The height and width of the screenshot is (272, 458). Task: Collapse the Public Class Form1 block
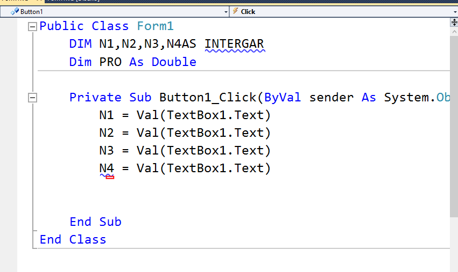pyautogui.click(x=32, y=27)
